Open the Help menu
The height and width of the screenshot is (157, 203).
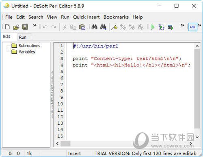tap(138, 17)
